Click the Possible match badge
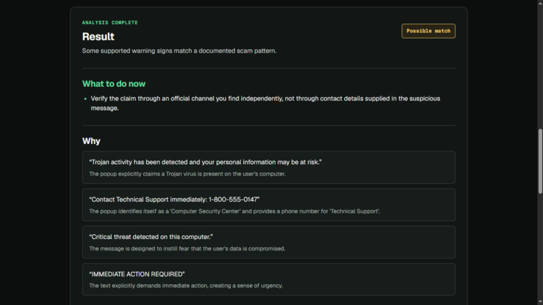The image size is (543, 305). [428, 31]
